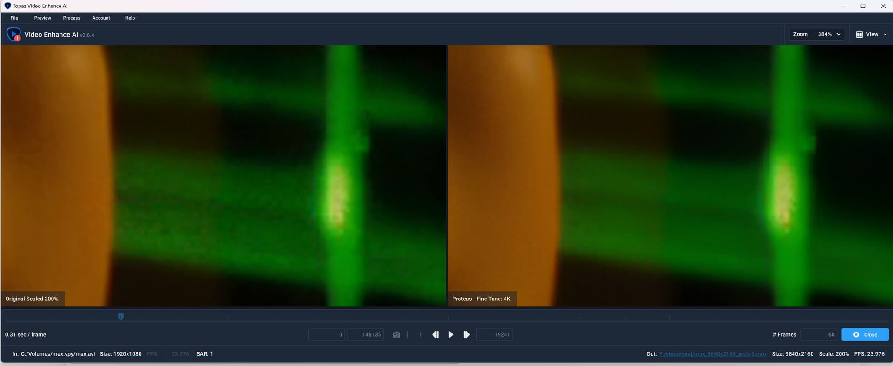Open the Help menu

pos(130,18)
